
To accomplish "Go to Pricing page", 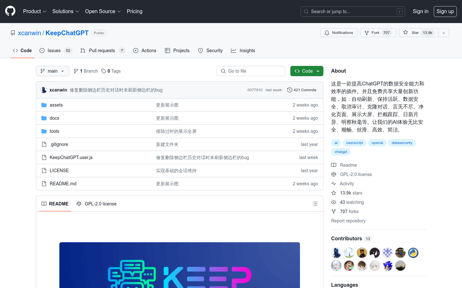I will (x=134, y=11).
